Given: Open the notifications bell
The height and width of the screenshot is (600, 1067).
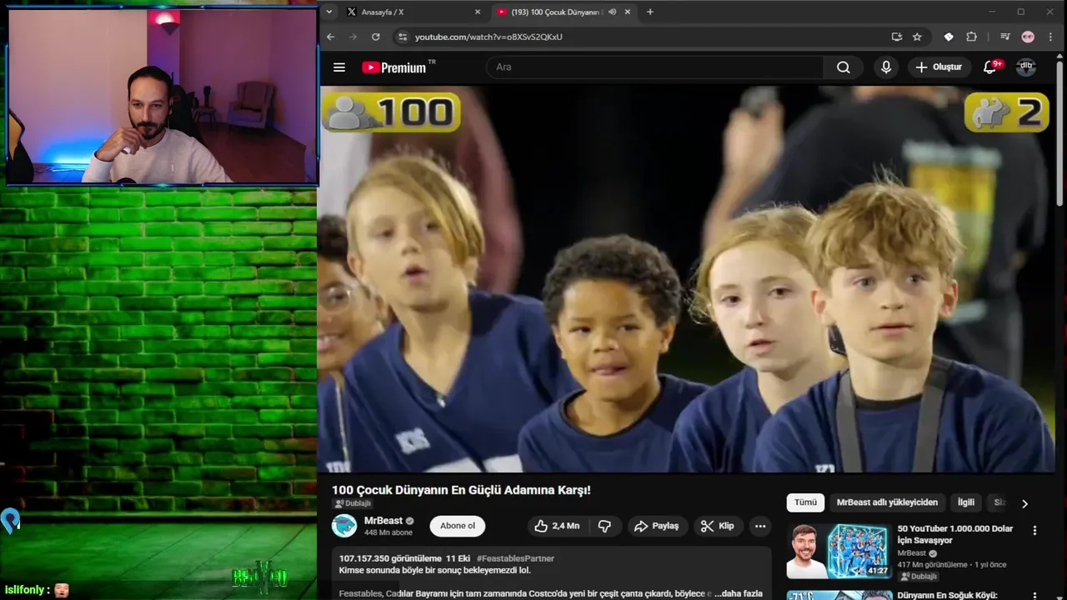Looking at the screenshot, I should click(x=990, y=67).
